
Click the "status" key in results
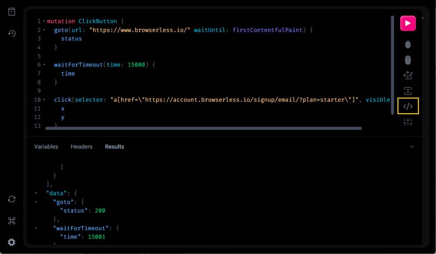point(74,210)
